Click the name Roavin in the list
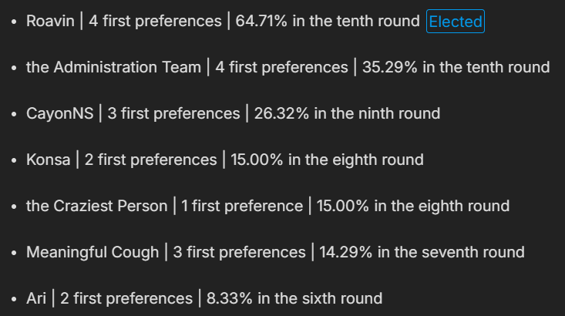565x316 pixels. [50, 22]
